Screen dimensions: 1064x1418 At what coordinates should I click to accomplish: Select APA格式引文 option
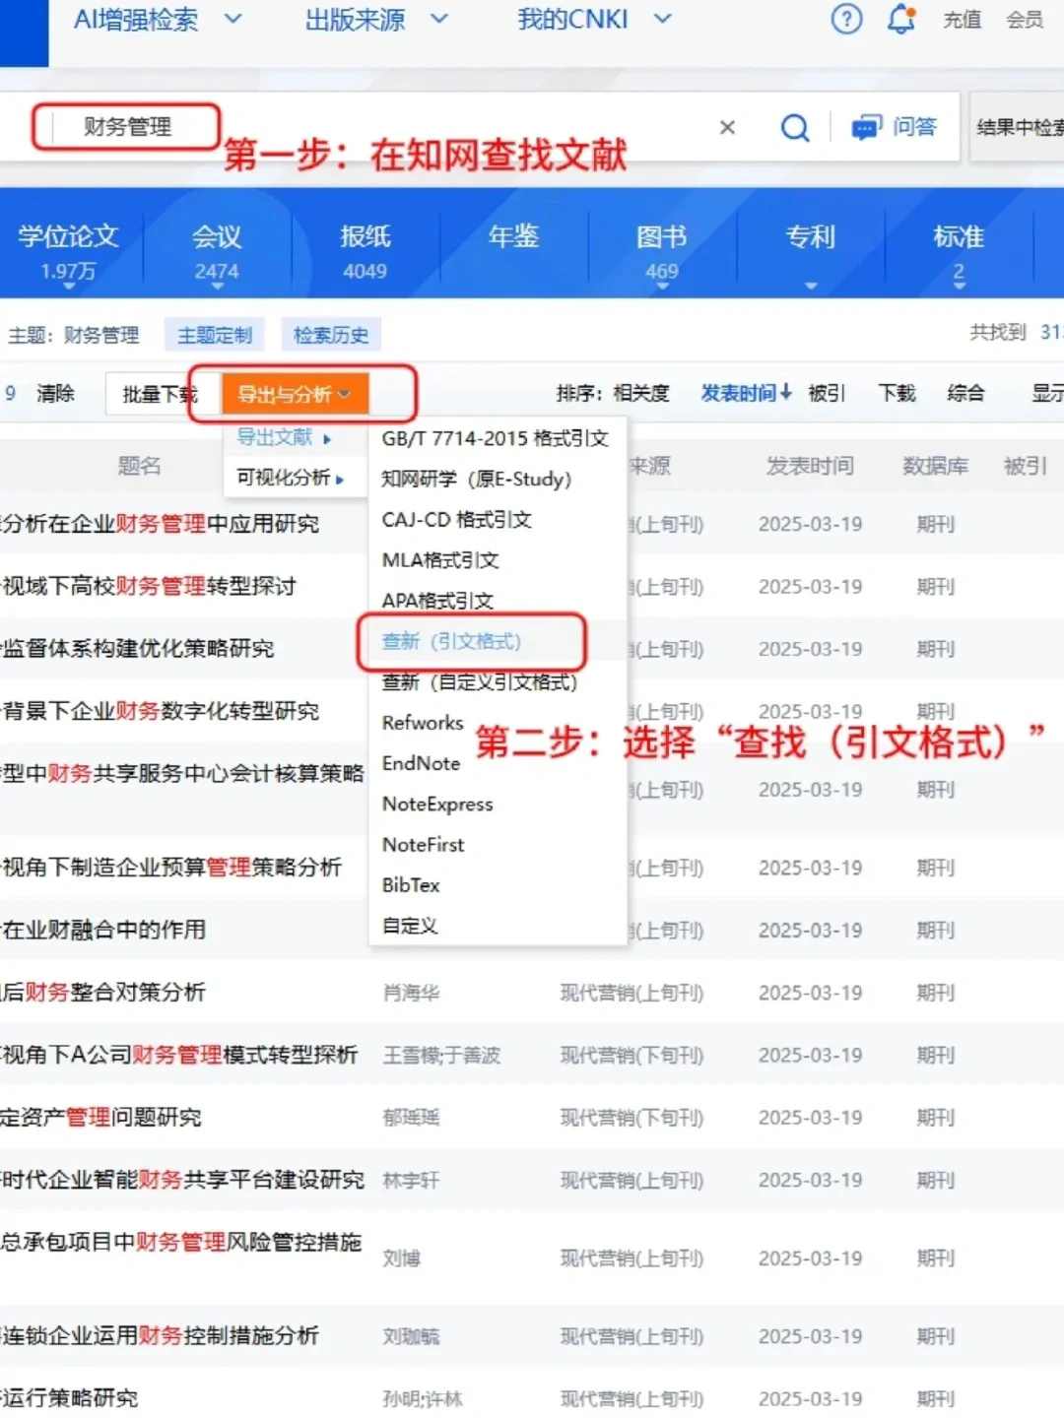pyautogui.click(x=437, y=600)
